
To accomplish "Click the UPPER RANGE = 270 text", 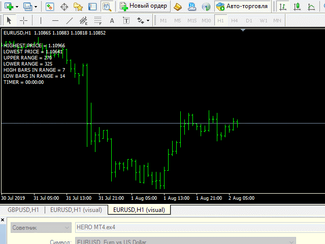I will [27, 57].
